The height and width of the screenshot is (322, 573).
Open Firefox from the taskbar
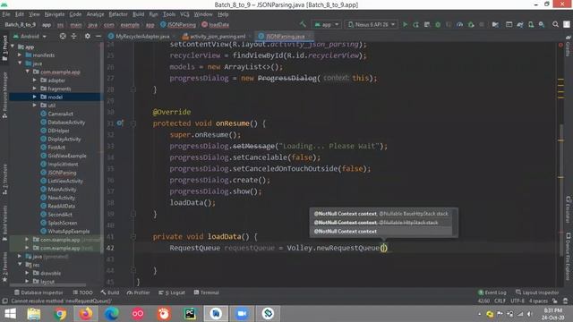pos(86,314)
